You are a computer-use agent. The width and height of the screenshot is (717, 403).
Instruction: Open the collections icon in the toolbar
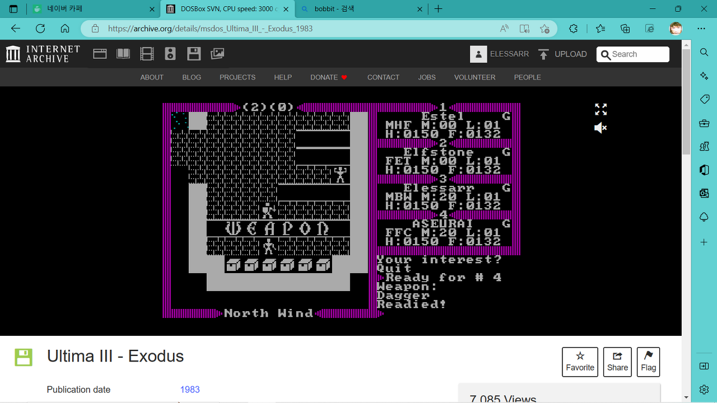(x=625, y=29)
